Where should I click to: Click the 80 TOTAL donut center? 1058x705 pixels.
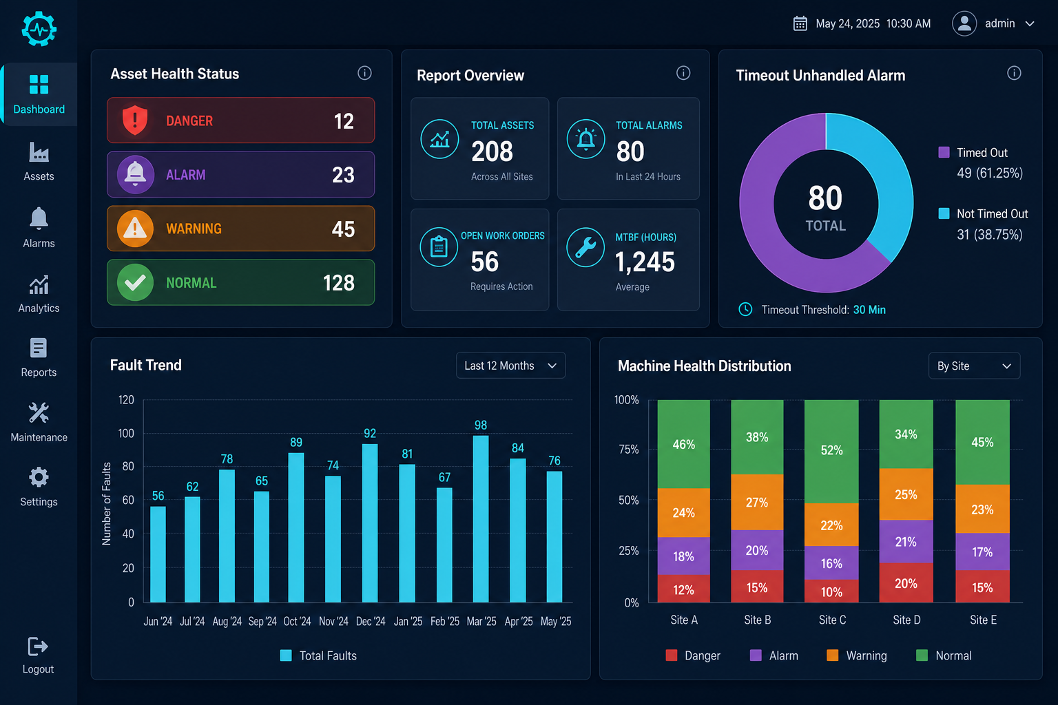pyautogui.click(x=825, y=207)
